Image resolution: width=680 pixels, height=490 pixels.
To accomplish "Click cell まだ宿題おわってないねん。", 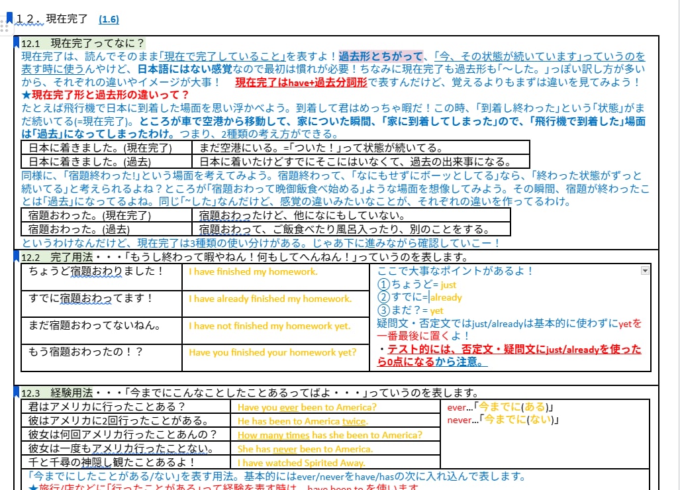I will tap(101, 331).
